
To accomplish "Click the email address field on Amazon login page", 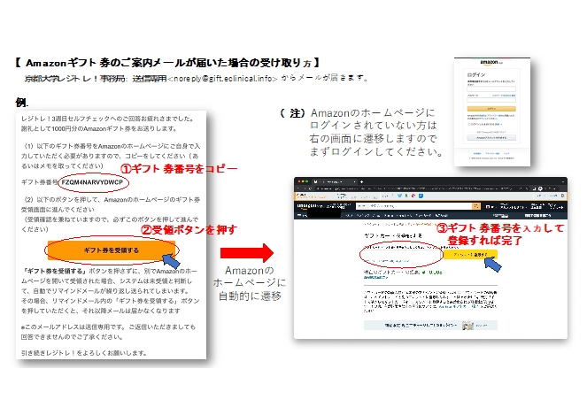I will (x=491, y=89).
